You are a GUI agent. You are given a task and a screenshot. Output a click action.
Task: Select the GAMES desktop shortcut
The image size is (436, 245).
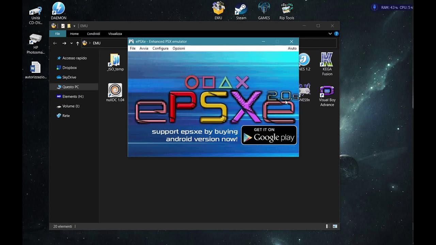tap(264, 11)
